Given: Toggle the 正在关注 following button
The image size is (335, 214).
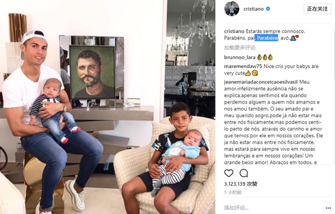Looking at the screenshot, I should click(x=317, y=9).
